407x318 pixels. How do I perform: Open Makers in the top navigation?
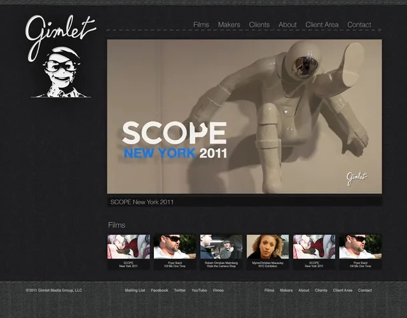point(229,25)
